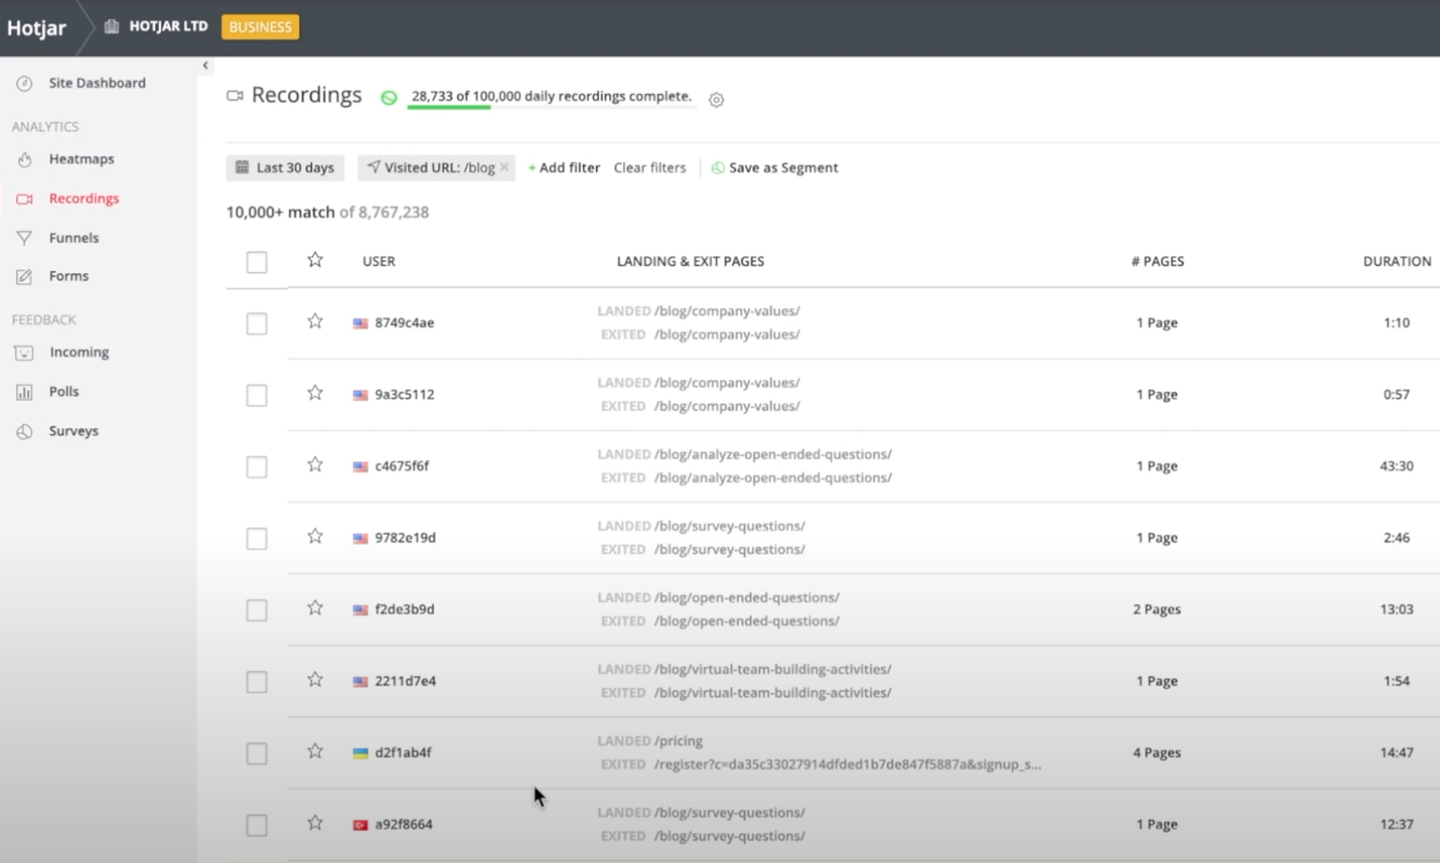
Task: Tick the select-all checkbox in header
Action: point(257,262)
